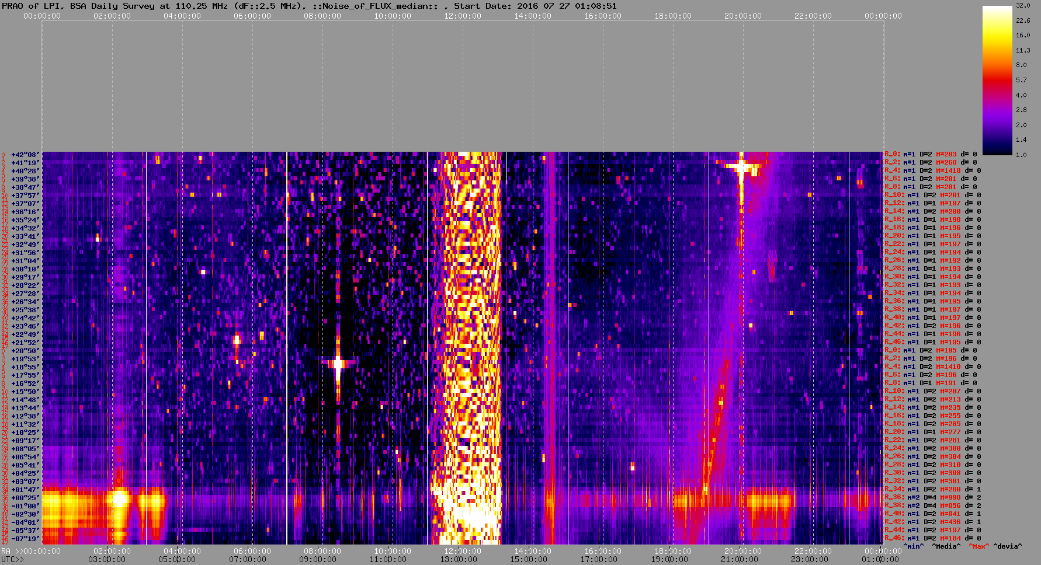Click the 2.8 value on color scale
1041x565 pixels.
[1021, 110]
